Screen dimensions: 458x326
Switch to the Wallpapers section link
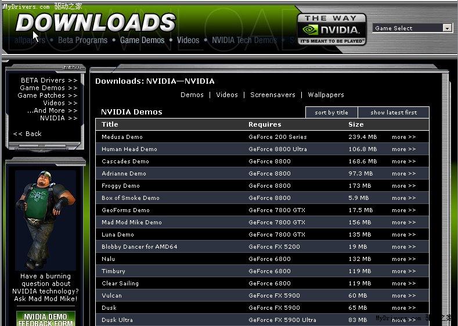(x=326, y=95)
